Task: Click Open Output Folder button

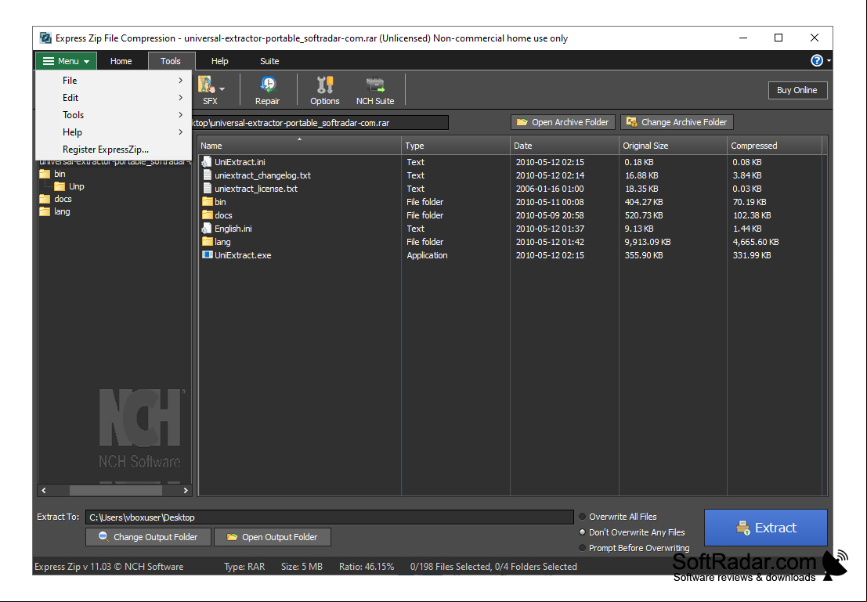Action: click(272, 537)
